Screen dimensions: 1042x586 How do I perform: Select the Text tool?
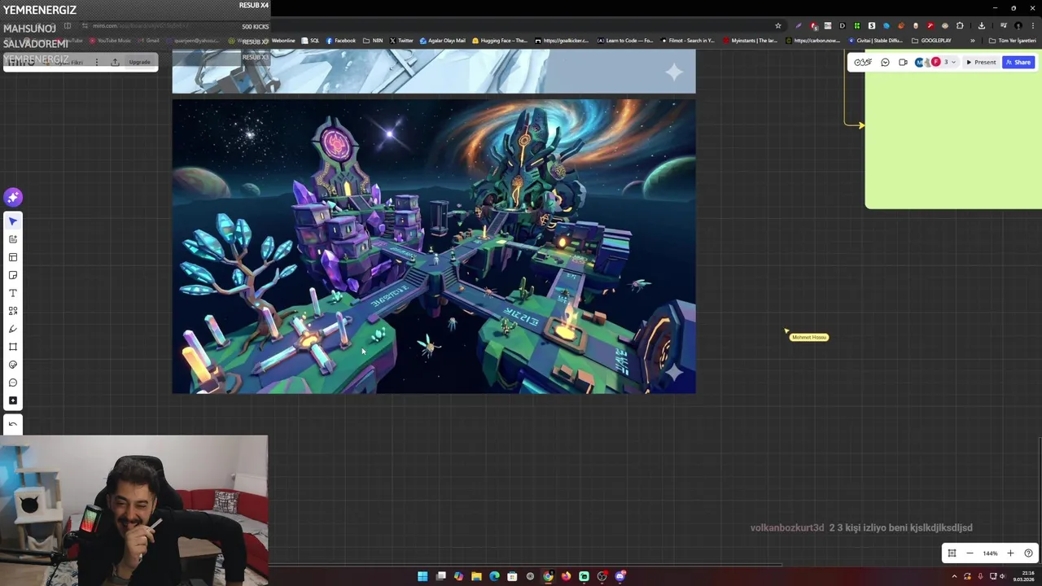point(13,293)
